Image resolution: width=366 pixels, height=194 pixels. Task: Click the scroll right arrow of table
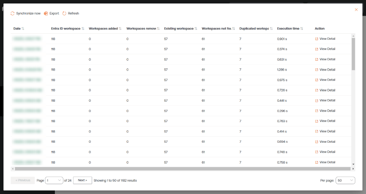click(353, 169)
